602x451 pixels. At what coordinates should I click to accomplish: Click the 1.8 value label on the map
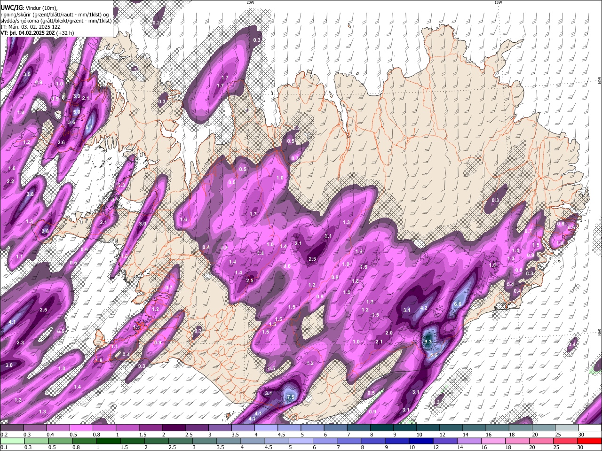coord(99,360)
